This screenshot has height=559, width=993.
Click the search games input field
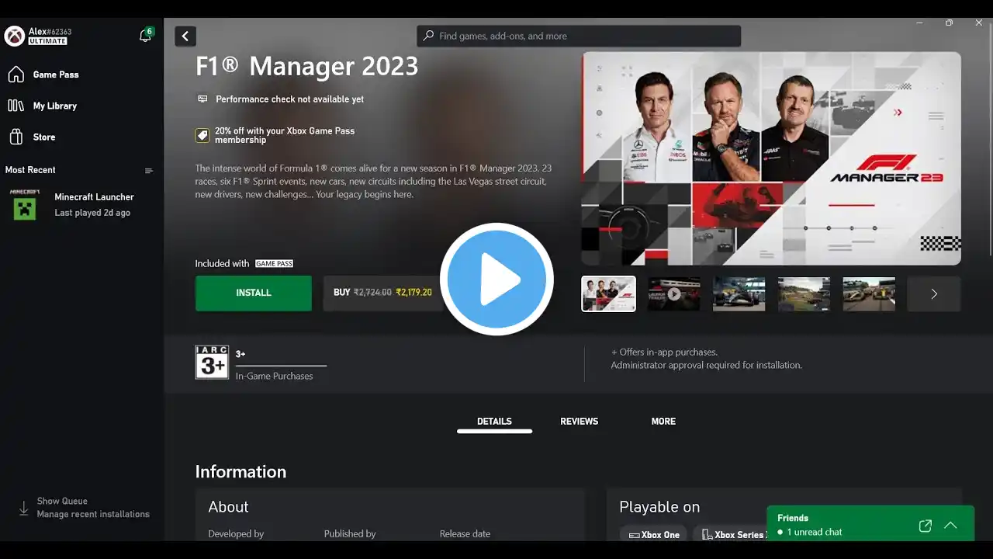coord(579,36)
